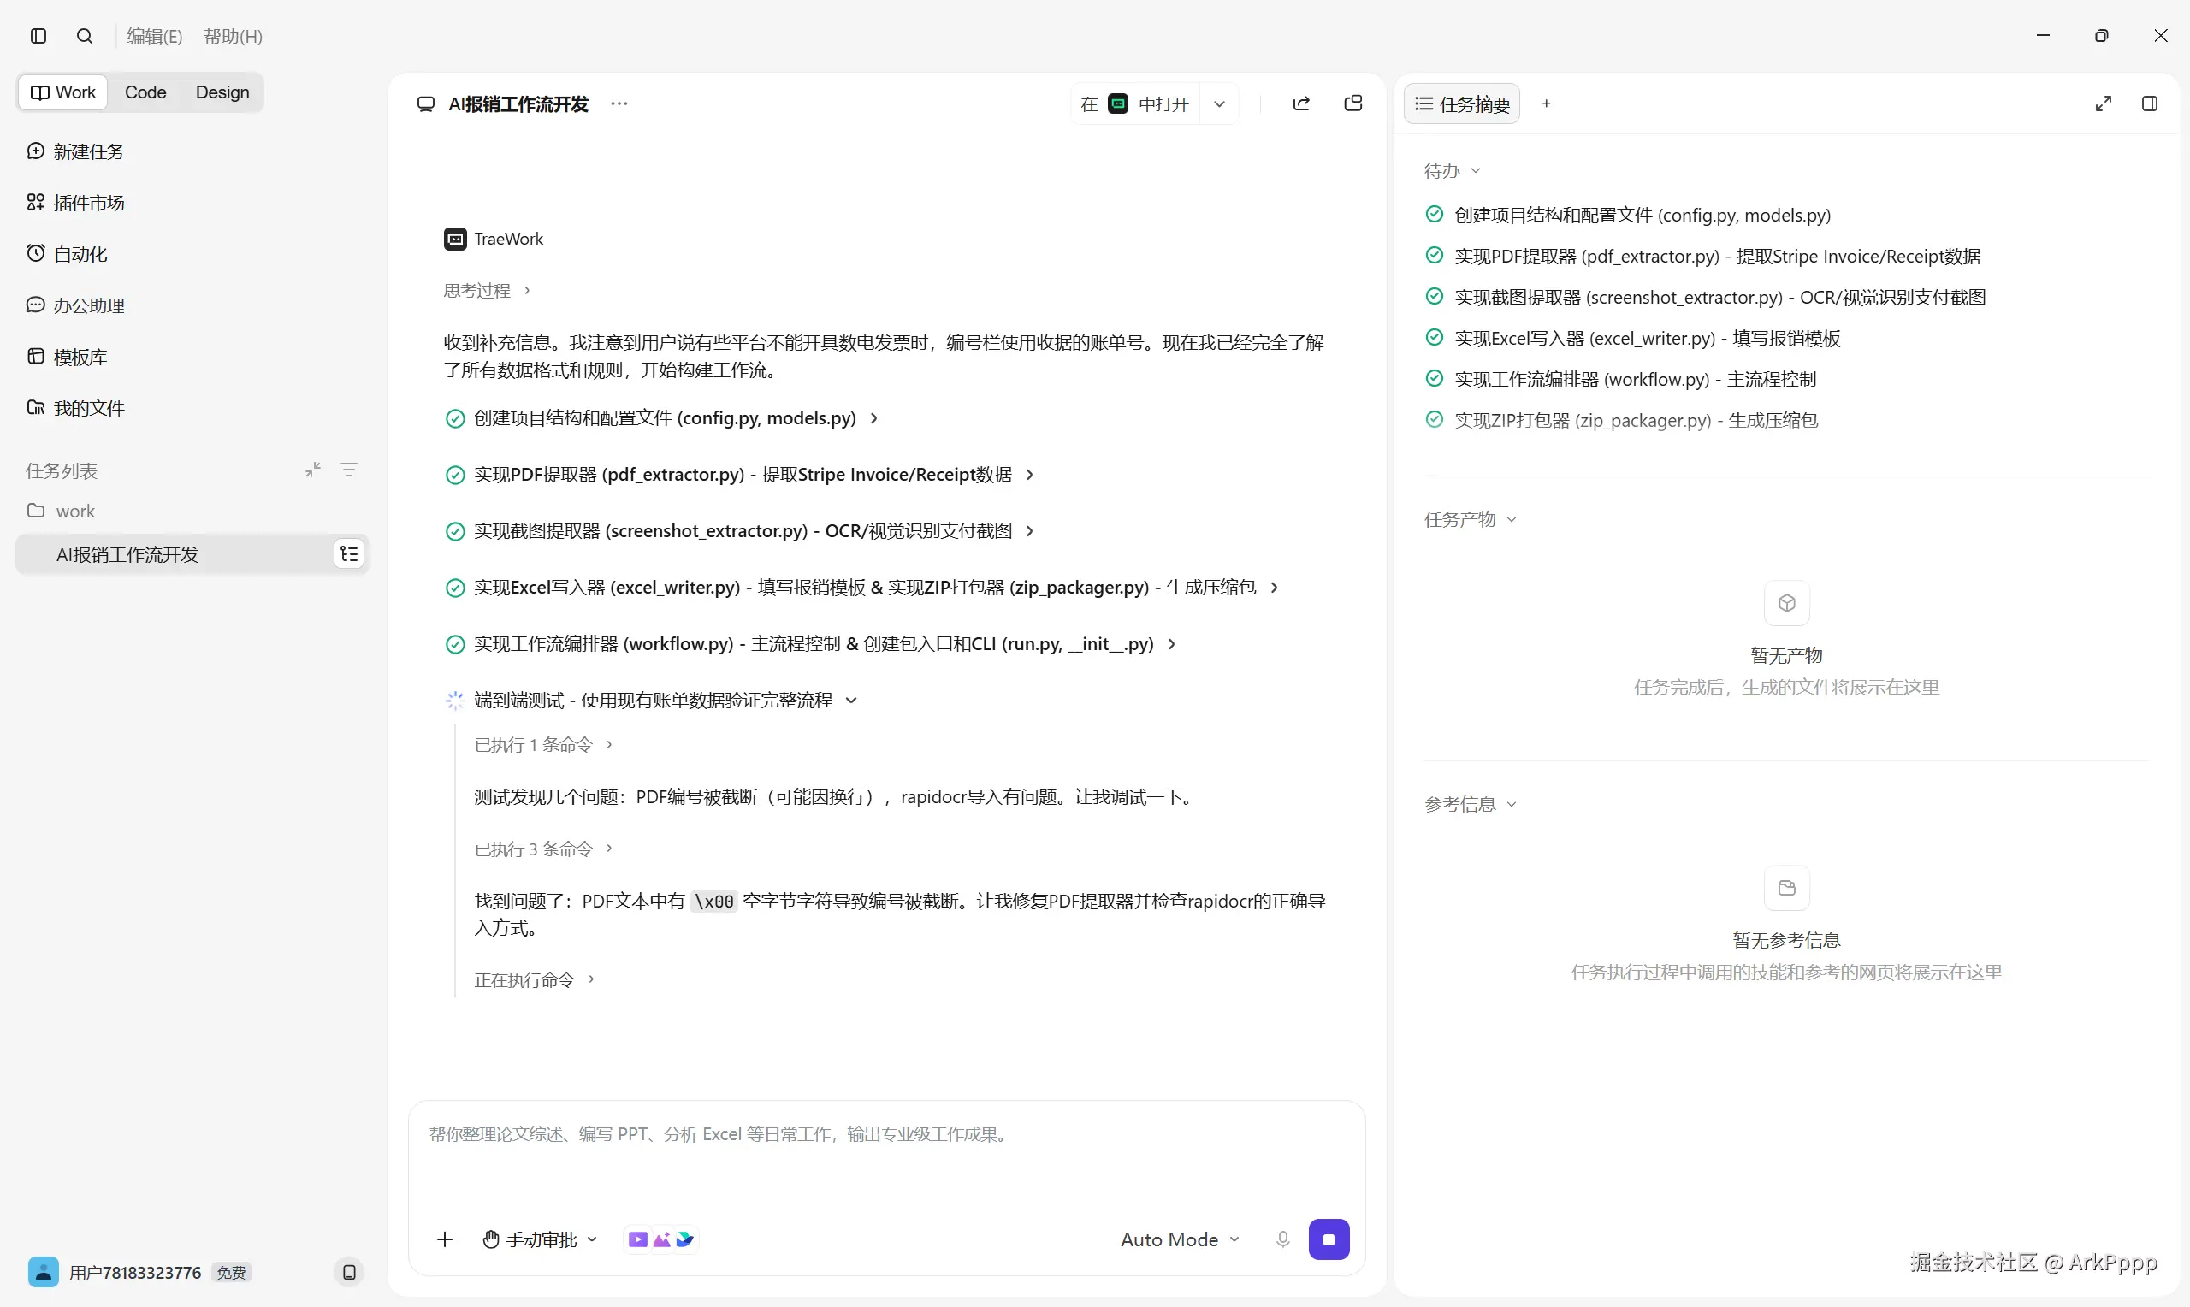
Task: Open 模板库 in the sidebar
Action: click(x=67, y=357)
